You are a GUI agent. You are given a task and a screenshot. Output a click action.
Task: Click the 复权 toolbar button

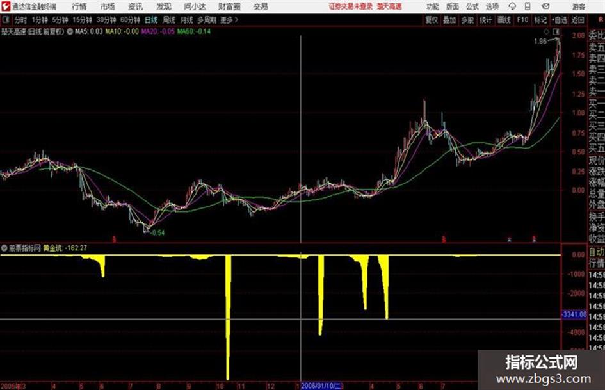click(x=432, y=20)
